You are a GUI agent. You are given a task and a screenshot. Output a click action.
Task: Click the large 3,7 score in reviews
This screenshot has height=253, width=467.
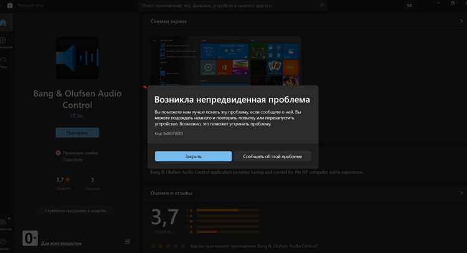165,217
